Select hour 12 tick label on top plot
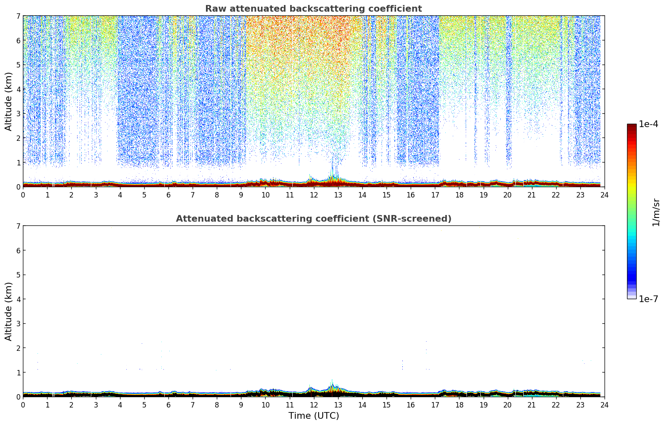 tap(314, 195)
